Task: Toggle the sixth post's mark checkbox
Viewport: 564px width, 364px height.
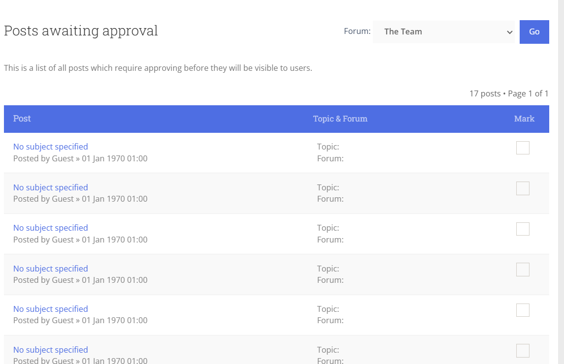Action: point(523,351)
